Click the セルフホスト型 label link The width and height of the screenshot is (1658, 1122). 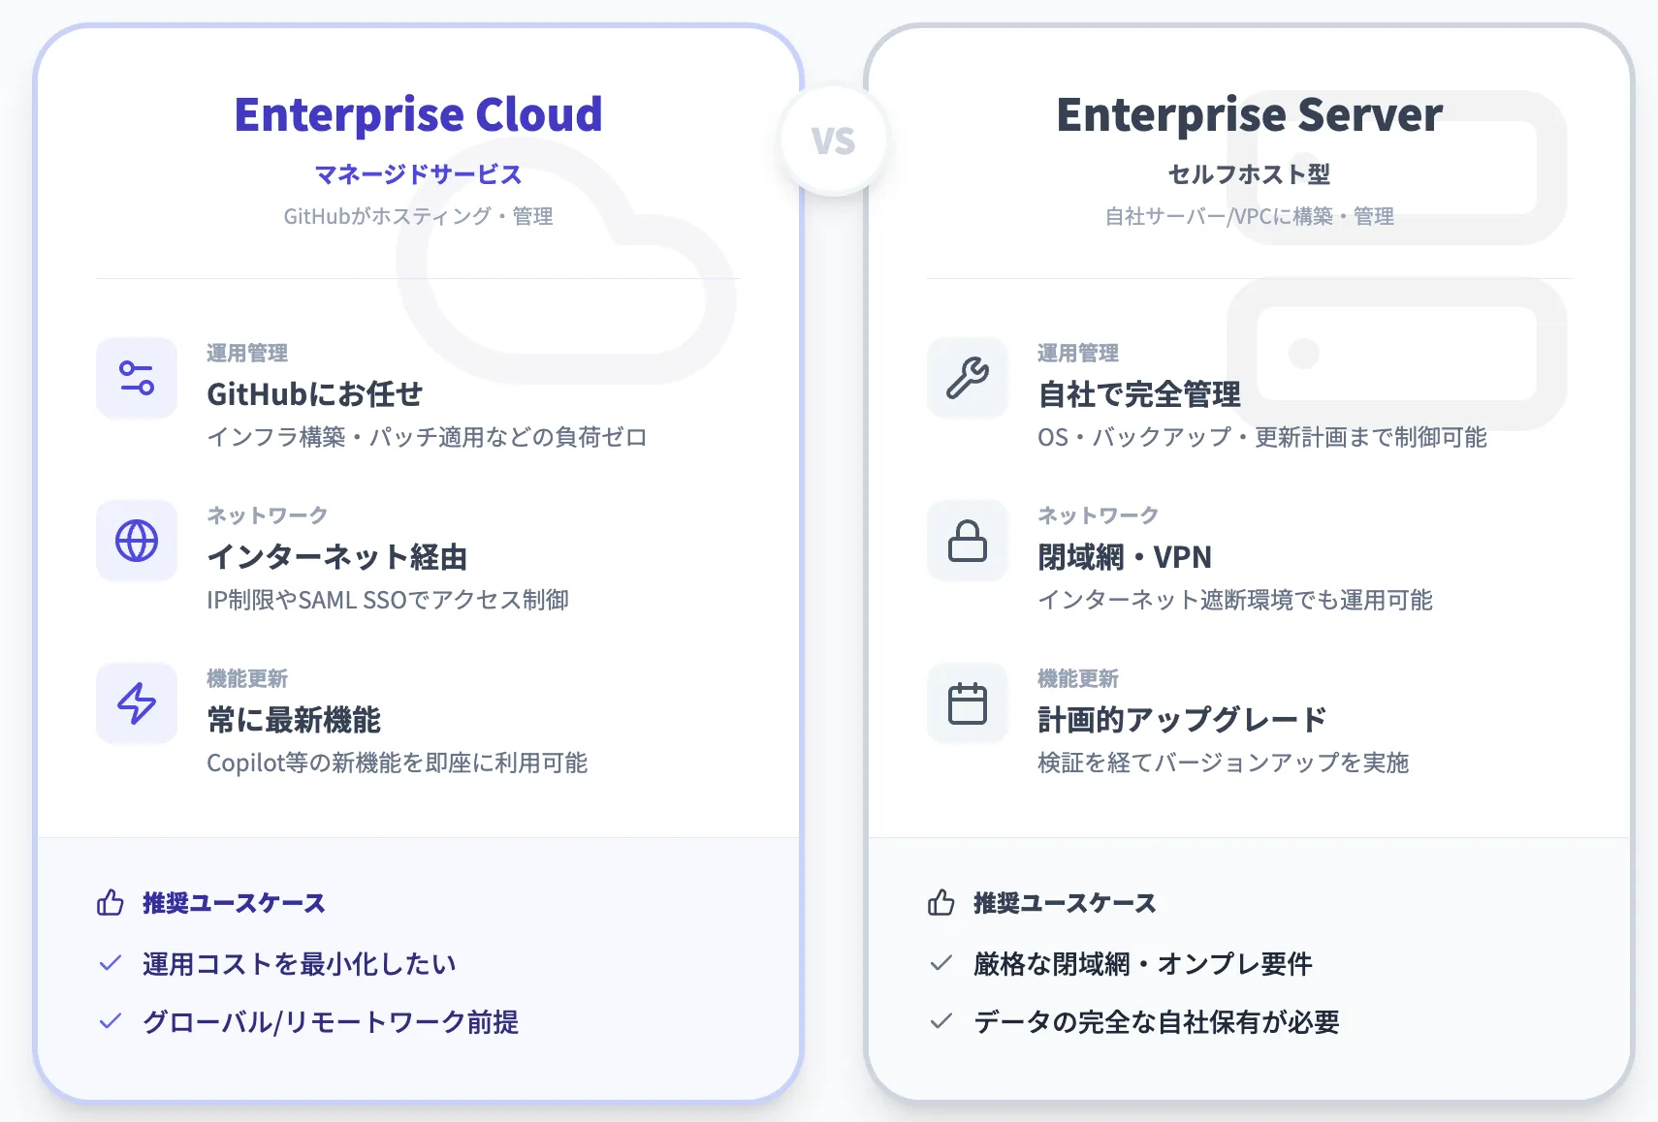1250,174
